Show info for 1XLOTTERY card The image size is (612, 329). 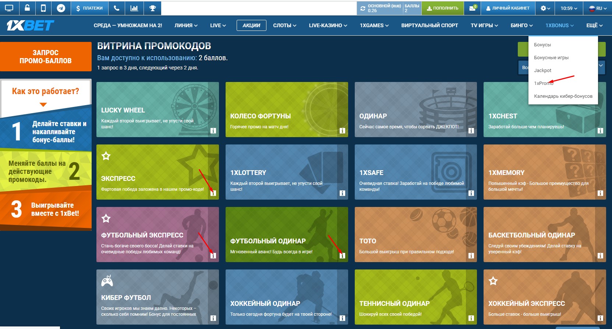click(342, 193)
